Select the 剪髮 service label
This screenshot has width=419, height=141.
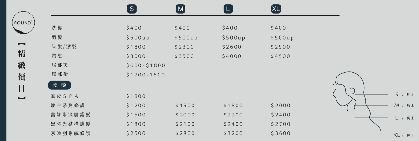pos(57,37)
